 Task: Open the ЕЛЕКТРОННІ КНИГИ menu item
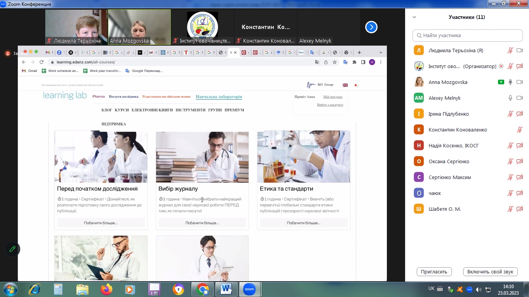(152, 110)
